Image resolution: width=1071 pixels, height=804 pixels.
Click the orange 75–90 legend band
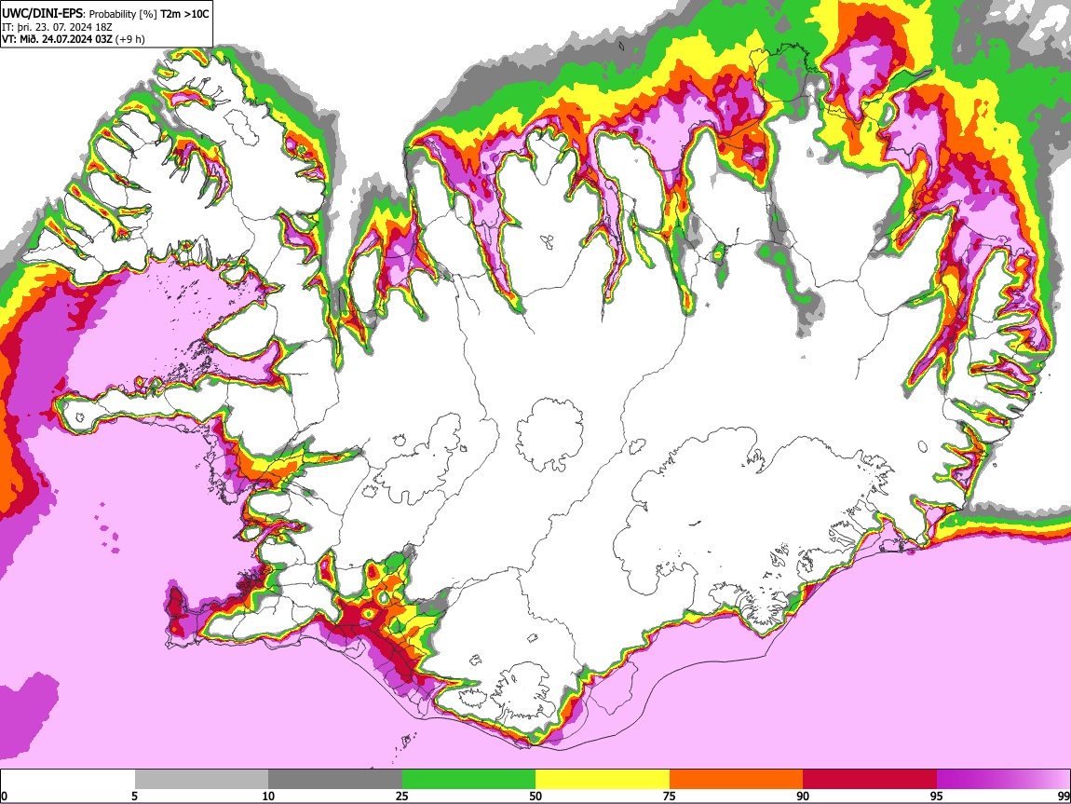(x=736, y=780)
